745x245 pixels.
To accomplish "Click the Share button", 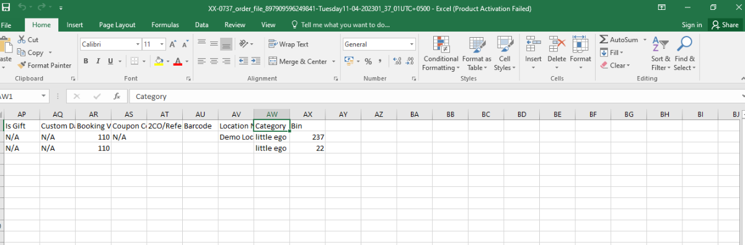I will point(725,25).
